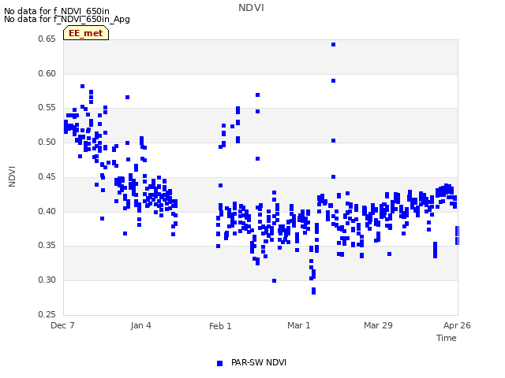Click the EE_met annotation label
Screen dimensions: 505x378
click(x=86, y=33)
